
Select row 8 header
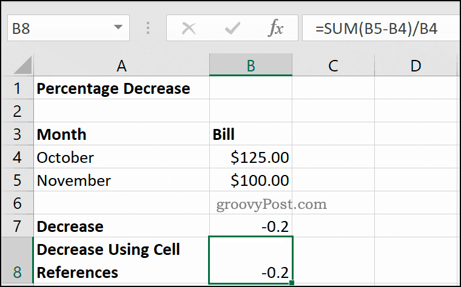click(x=17, y=260)
